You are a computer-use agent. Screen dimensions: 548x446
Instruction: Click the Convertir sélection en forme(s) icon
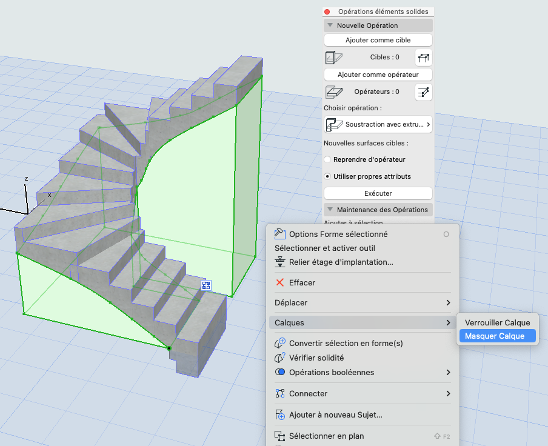[x=280, y=343]
